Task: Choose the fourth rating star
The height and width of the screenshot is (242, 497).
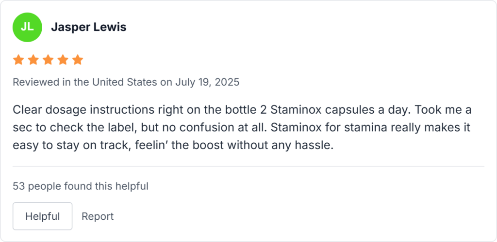Action: point(63,60)
